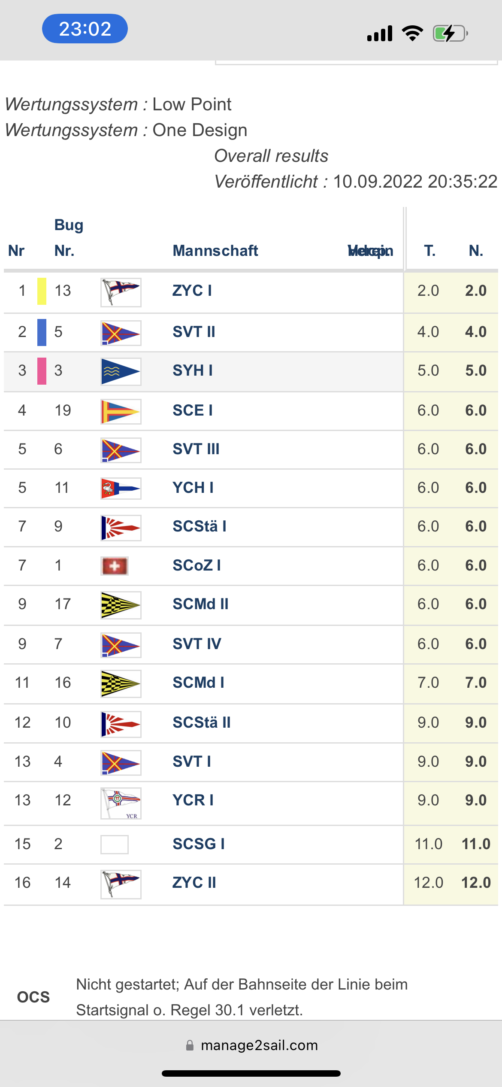
Task: Tap the SCoZ I Swiss cross flag
Action: 115,566
